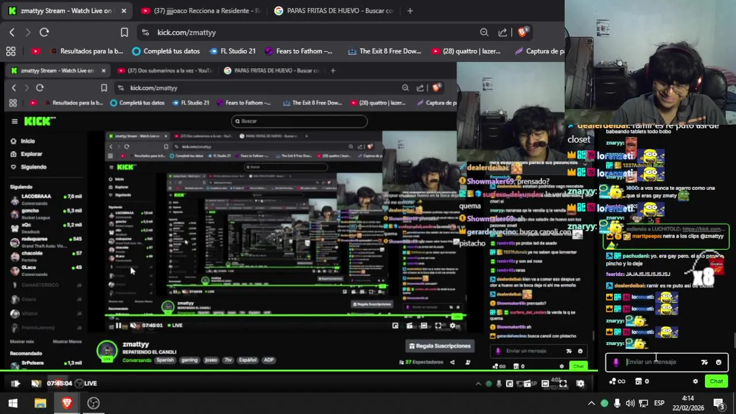Open the outer Completá tus datos bookmark
Screen dimensions: 736x414
(166, 51)
